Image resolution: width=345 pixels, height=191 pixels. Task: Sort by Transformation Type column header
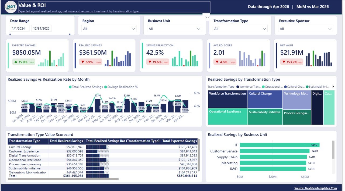[28, 141]
